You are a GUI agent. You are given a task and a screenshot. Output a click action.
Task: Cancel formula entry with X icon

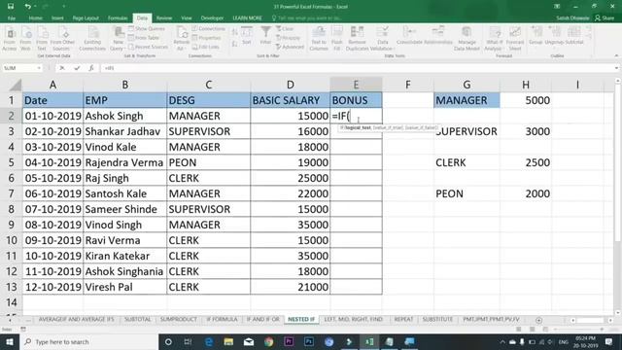coord(62,68)
